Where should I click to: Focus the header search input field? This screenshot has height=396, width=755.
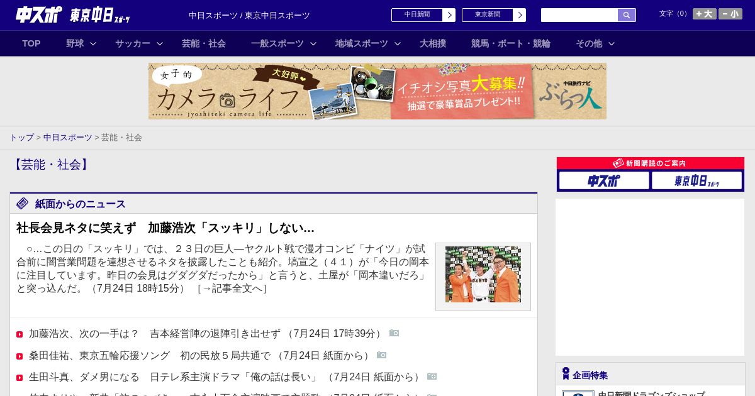pos(579,15)
